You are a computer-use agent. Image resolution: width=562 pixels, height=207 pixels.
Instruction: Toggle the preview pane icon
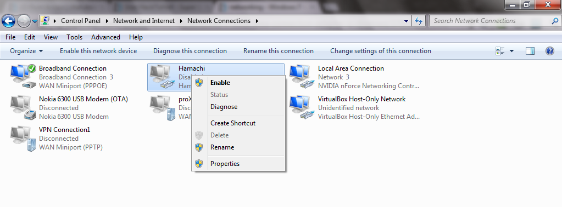(530, 51)
